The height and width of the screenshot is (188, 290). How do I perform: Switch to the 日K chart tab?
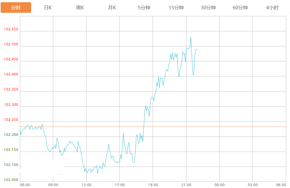click(x=48, y=8)
